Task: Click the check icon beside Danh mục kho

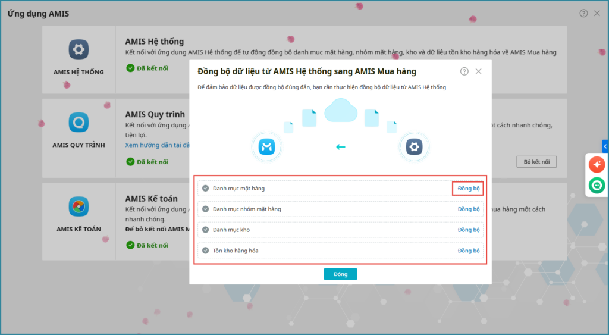Action: (x=205, y=230)
